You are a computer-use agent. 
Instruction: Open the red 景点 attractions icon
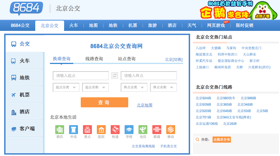(x=87, y=129)
